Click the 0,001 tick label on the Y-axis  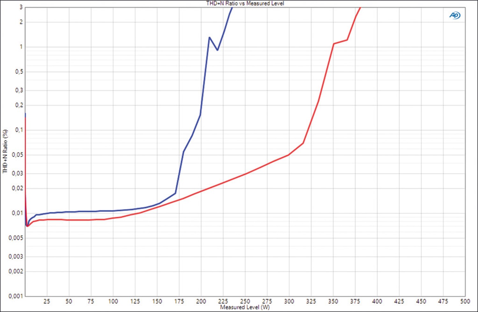tap(16, 296)
